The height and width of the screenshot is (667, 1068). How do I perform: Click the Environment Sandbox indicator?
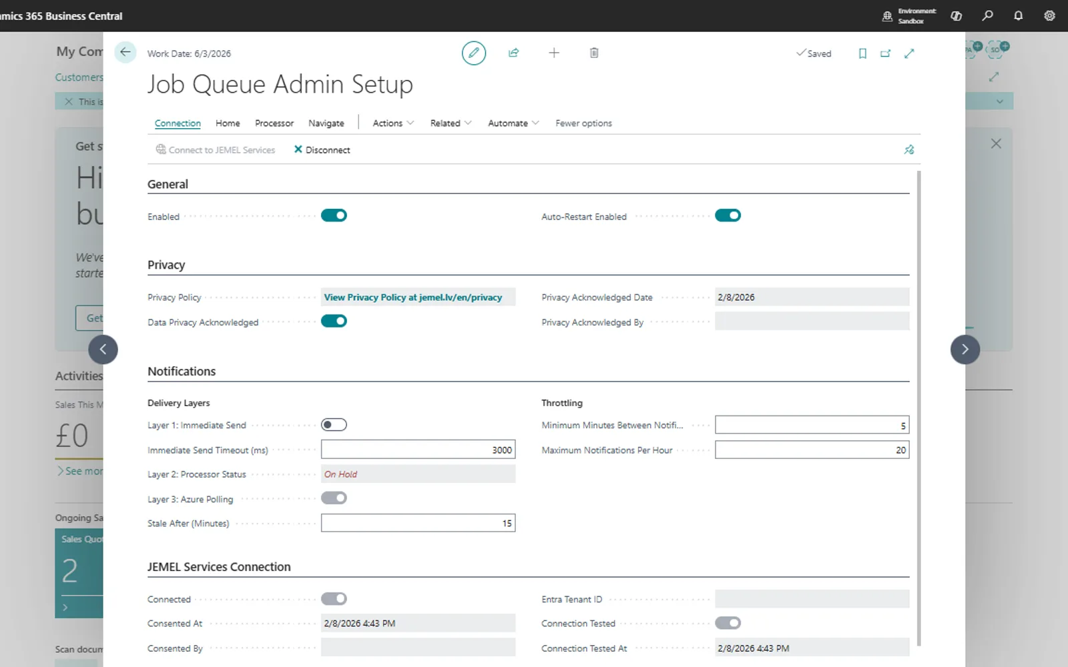tap(910, 16)
